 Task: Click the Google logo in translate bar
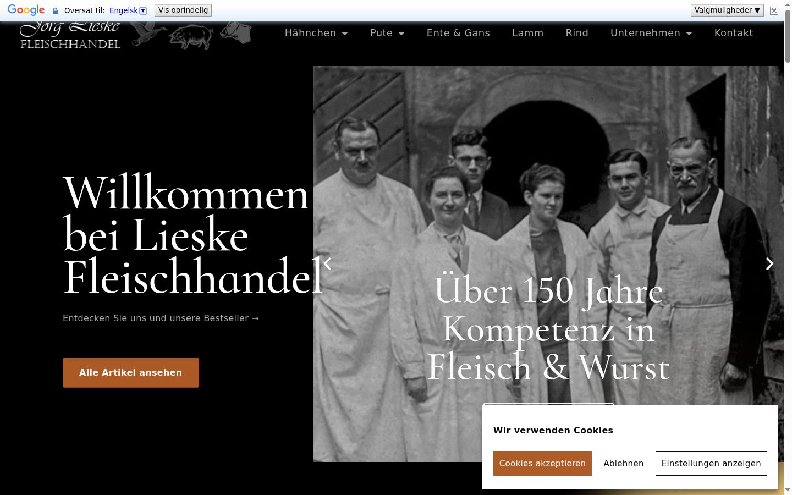pos(26,10)
